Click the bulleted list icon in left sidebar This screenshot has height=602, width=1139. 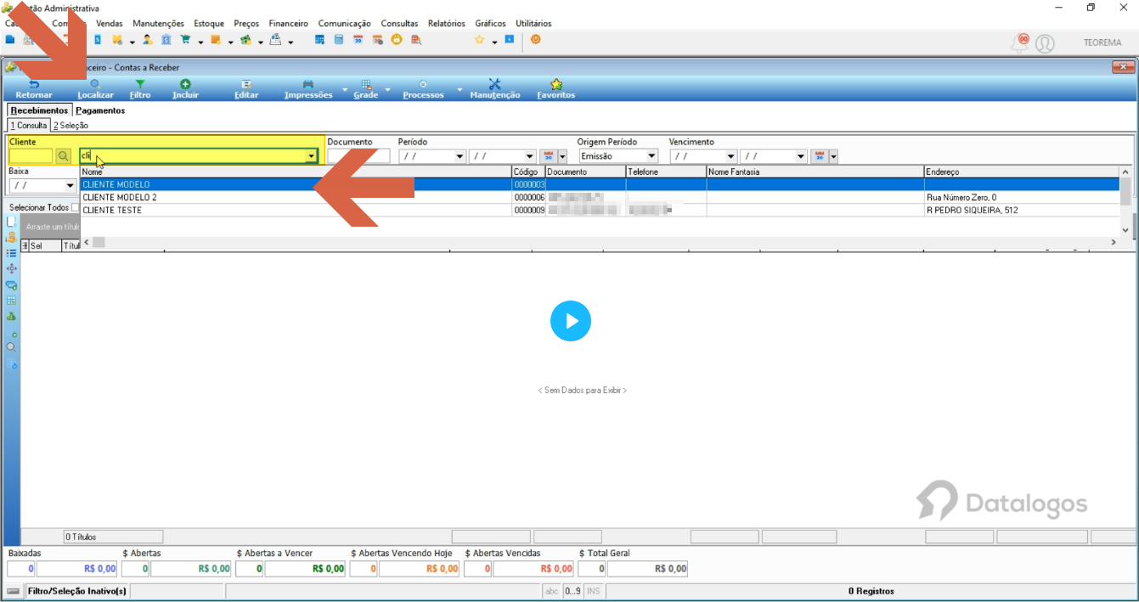click(x=11, y=253)
